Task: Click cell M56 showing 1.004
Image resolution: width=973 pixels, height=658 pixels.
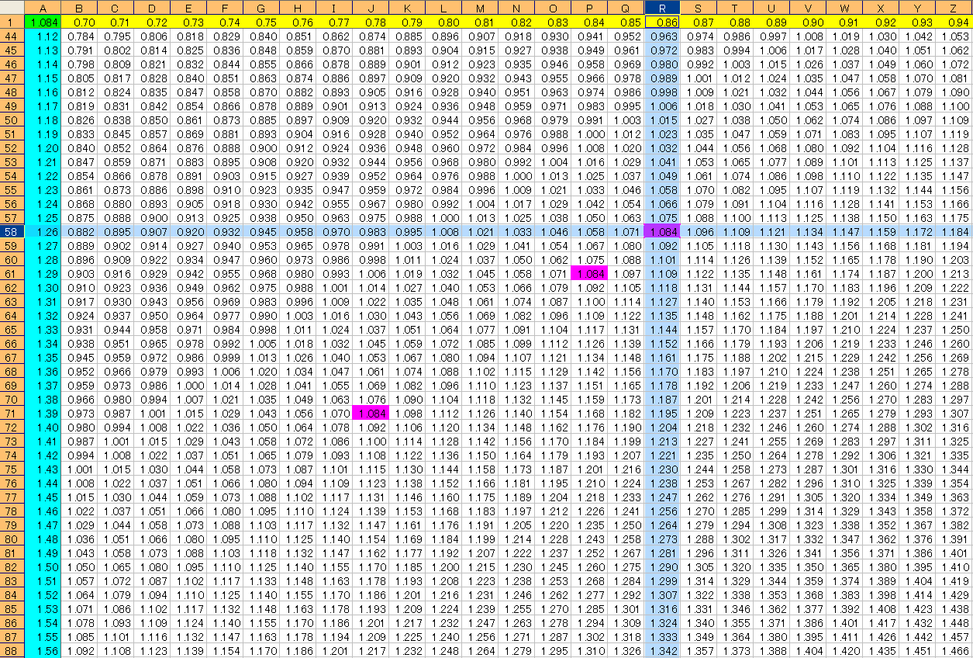Action: click(x=480, y=204)
